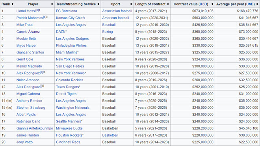260x146 pixels.
Task: Sort by Player column sort icon
Action: click(52, 4)
